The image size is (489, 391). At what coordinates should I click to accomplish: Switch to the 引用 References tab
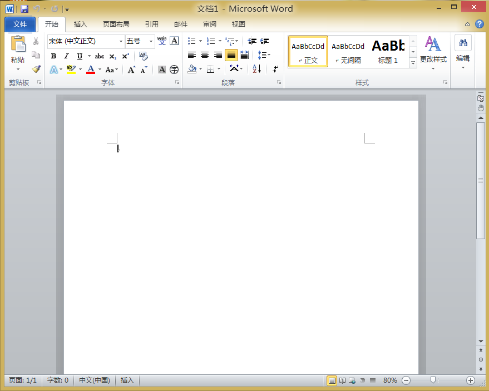[x=152, y=24]
